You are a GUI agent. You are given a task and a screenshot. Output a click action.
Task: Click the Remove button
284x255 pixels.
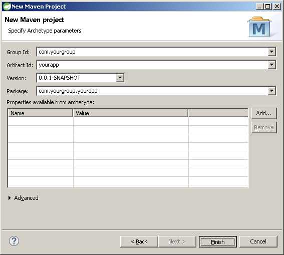[x=264, y=128]
